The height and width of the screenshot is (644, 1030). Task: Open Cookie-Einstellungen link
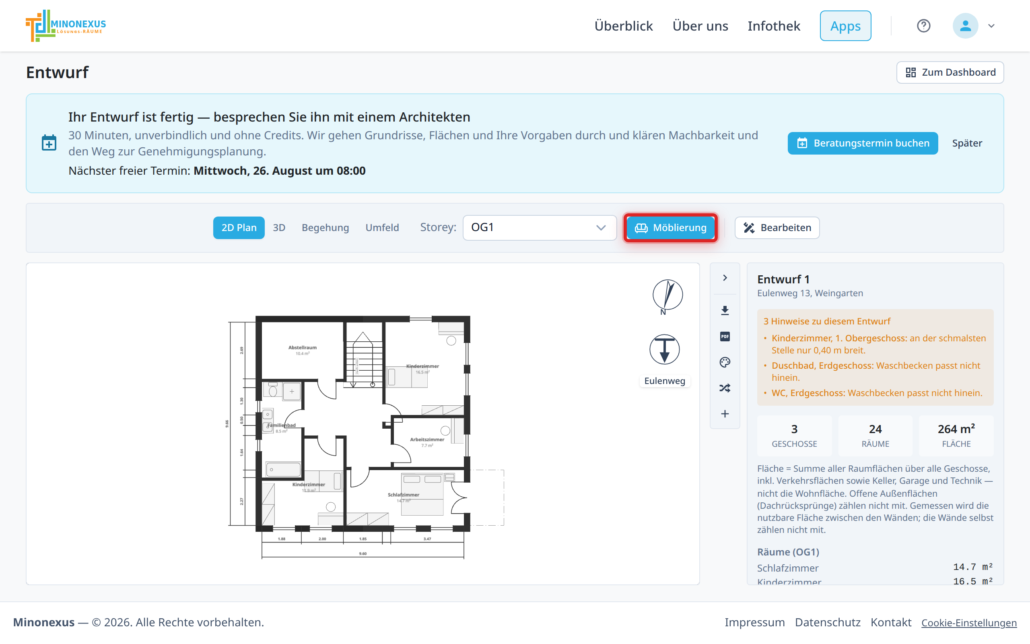(969, 623)
